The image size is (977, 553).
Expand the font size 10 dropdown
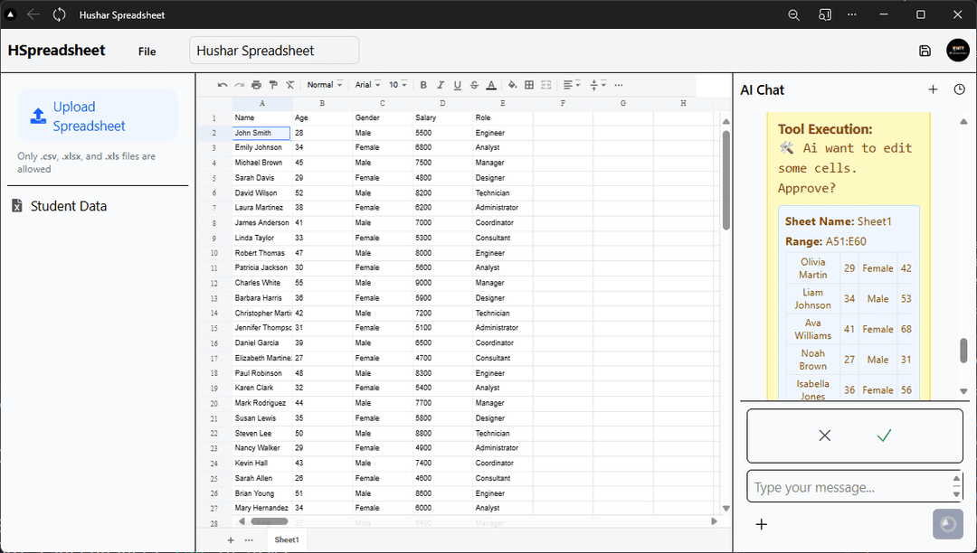coord(398,85)
